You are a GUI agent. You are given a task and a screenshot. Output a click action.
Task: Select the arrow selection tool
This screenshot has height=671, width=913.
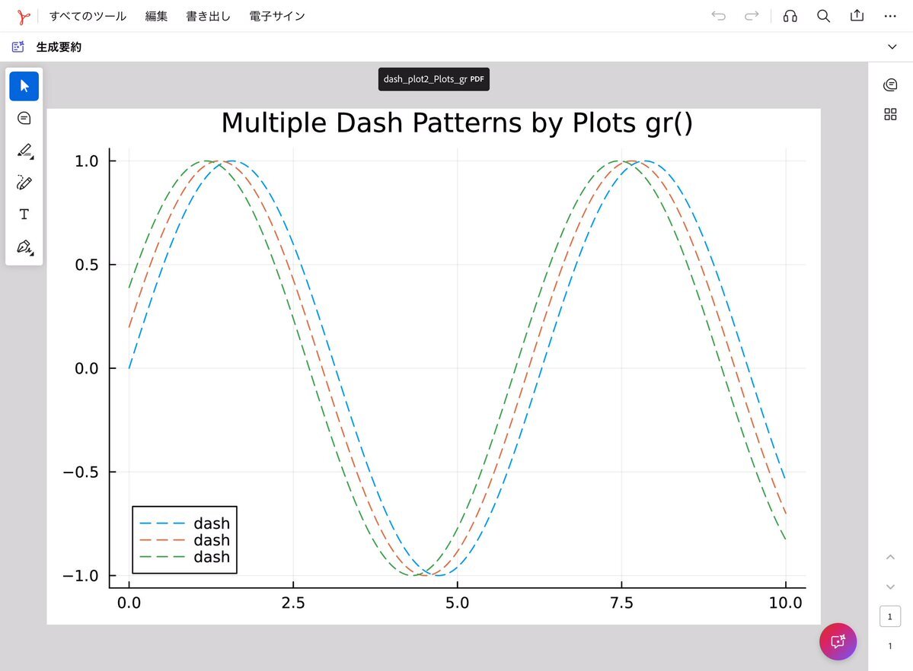[24, 85]
